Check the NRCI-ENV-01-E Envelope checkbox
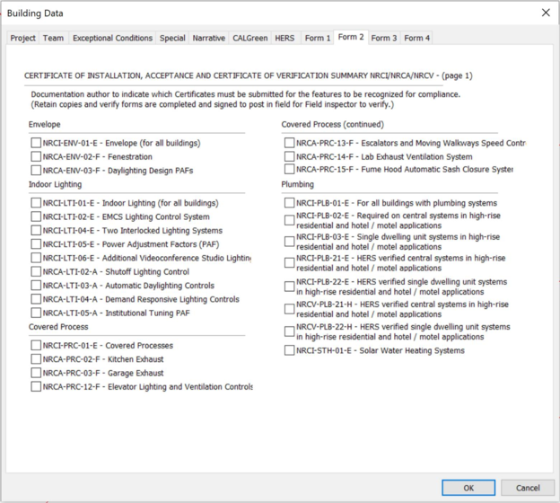 36,143
